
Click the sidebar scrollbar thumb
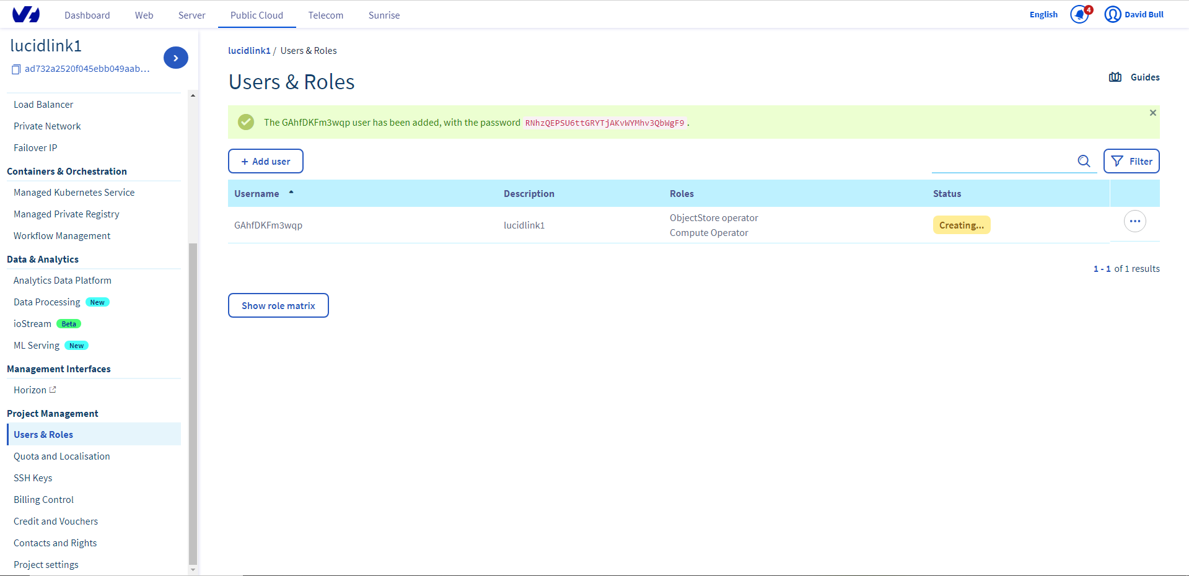tap(193, 403)
